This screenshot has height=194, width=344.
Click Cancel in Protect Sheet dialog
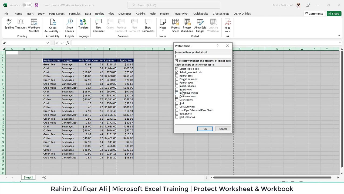[223, 129]
